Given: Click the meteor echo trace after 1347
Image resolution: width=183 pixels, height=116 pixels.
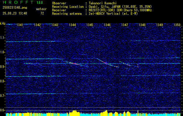Looking at the screenshot, I should [125, 64].
